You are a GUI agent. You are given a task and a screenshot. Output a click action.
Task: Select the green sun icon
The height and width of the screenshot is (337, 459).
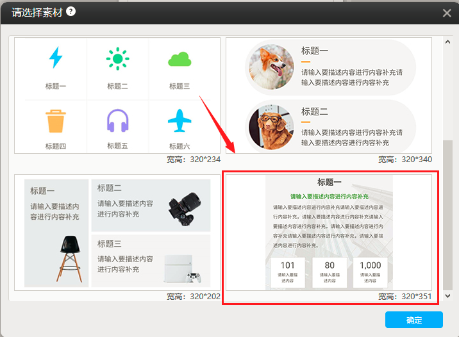(117, 59)
